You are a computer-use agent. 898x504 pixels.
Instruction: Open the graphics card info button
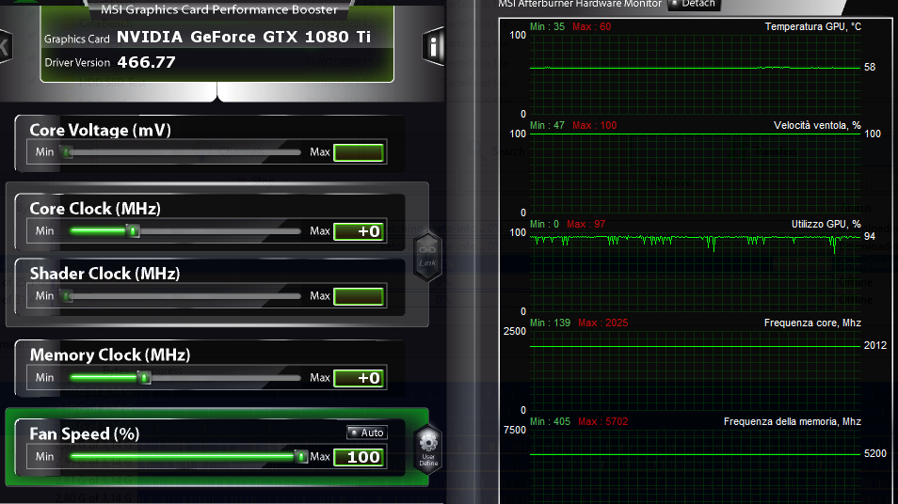[434, 46]
